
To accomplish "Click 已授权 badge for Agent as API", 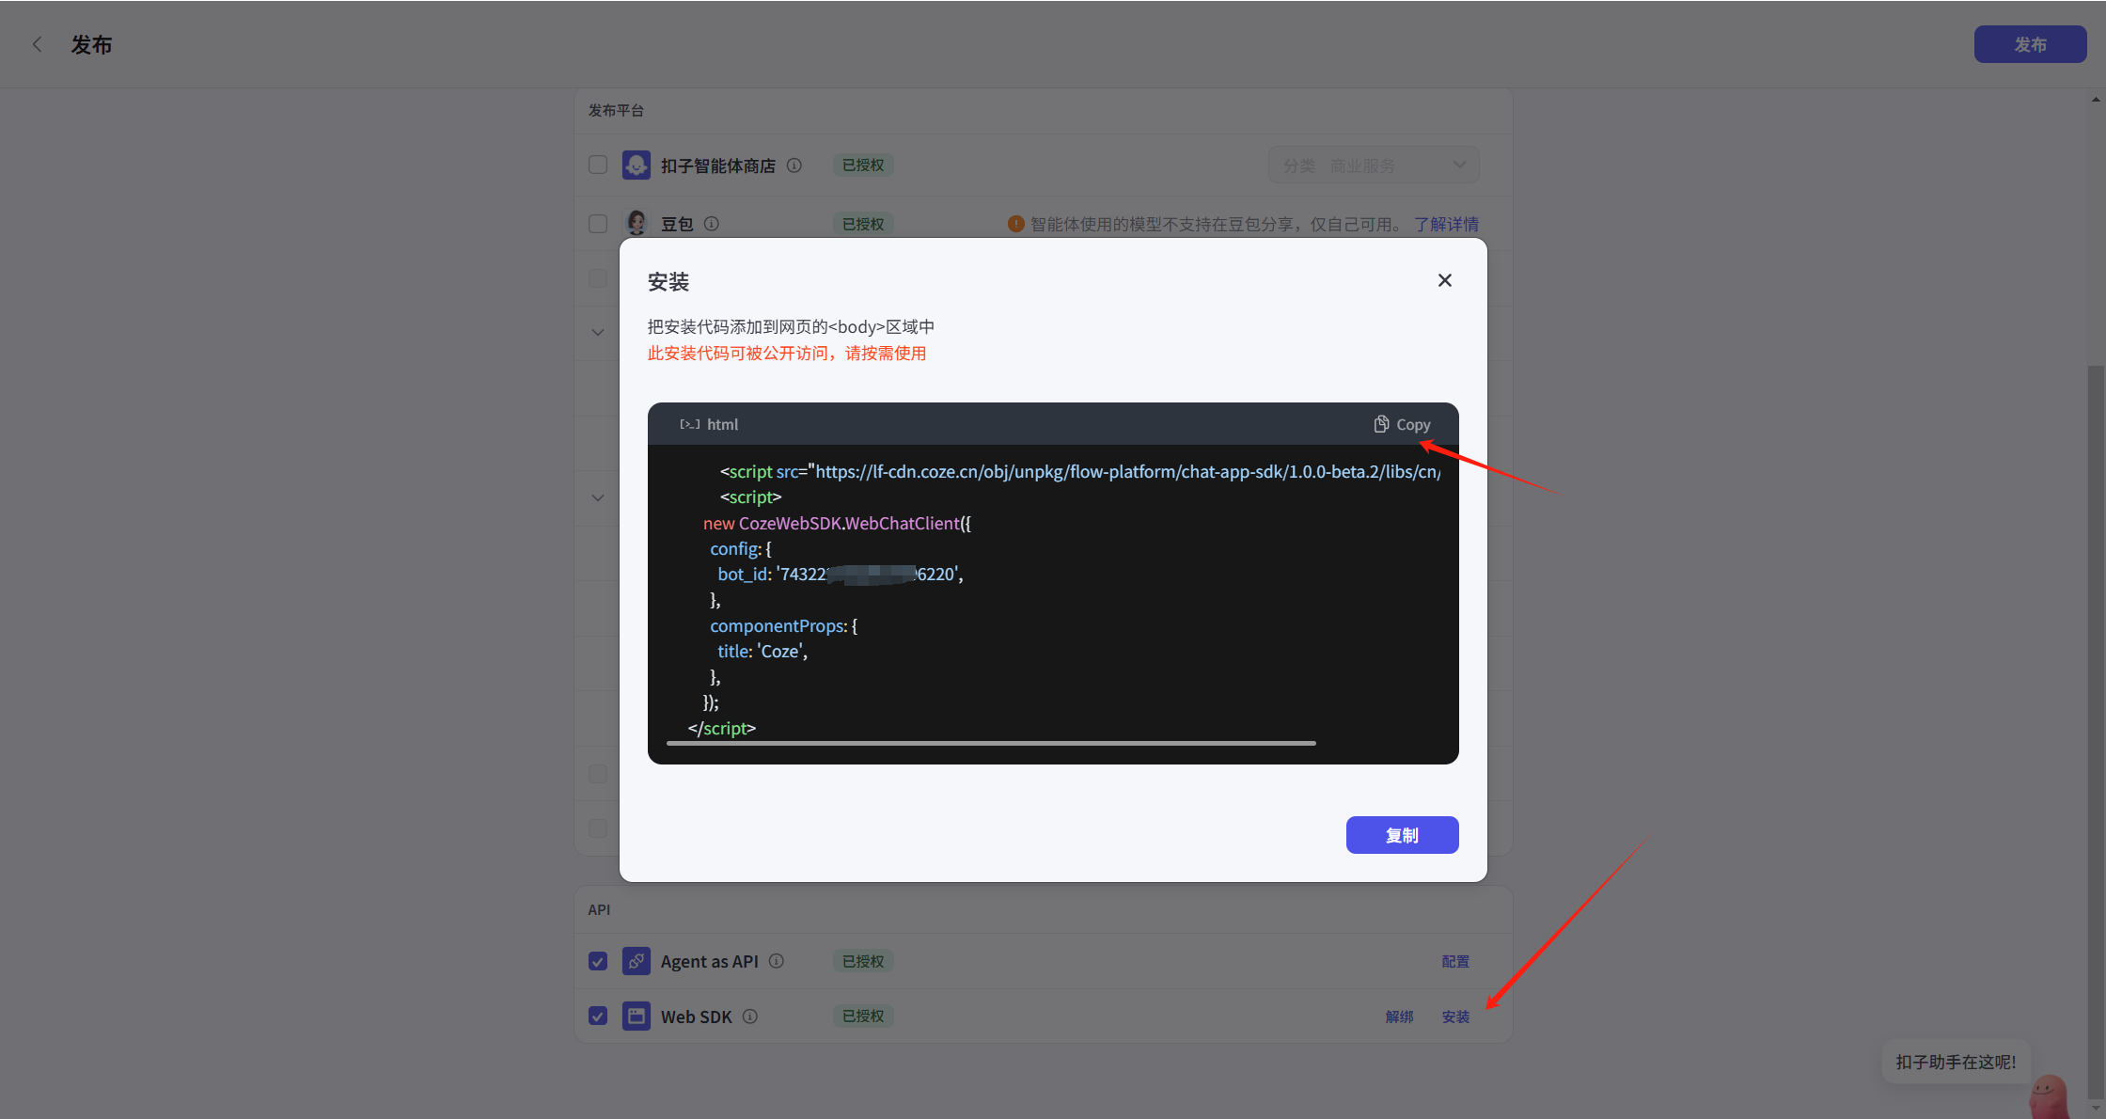I will point(862,961).
